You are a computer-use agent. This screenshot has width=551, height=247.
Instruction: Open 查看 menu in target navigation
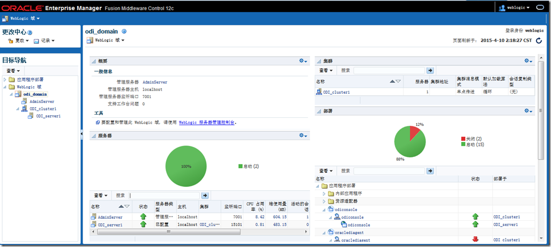pos(13,71)
